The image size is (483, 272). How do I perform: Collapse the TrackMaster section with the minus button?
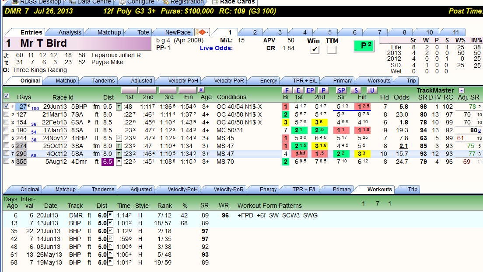(x=461, y=90)
